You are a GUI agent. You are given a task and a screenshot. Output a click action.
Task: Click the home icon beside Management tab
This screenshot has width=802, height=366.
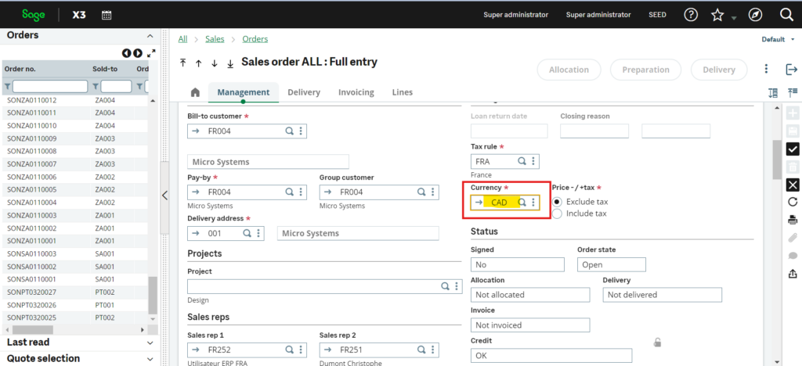(195, 92)
